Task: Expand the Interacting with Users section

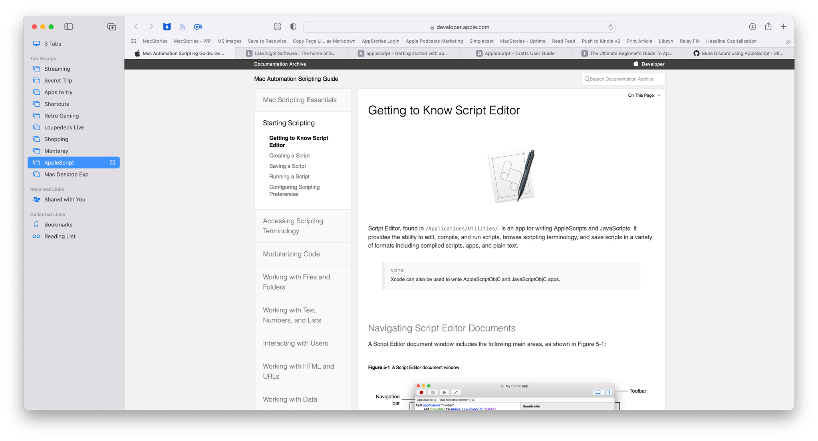Action: click(302, 343)
